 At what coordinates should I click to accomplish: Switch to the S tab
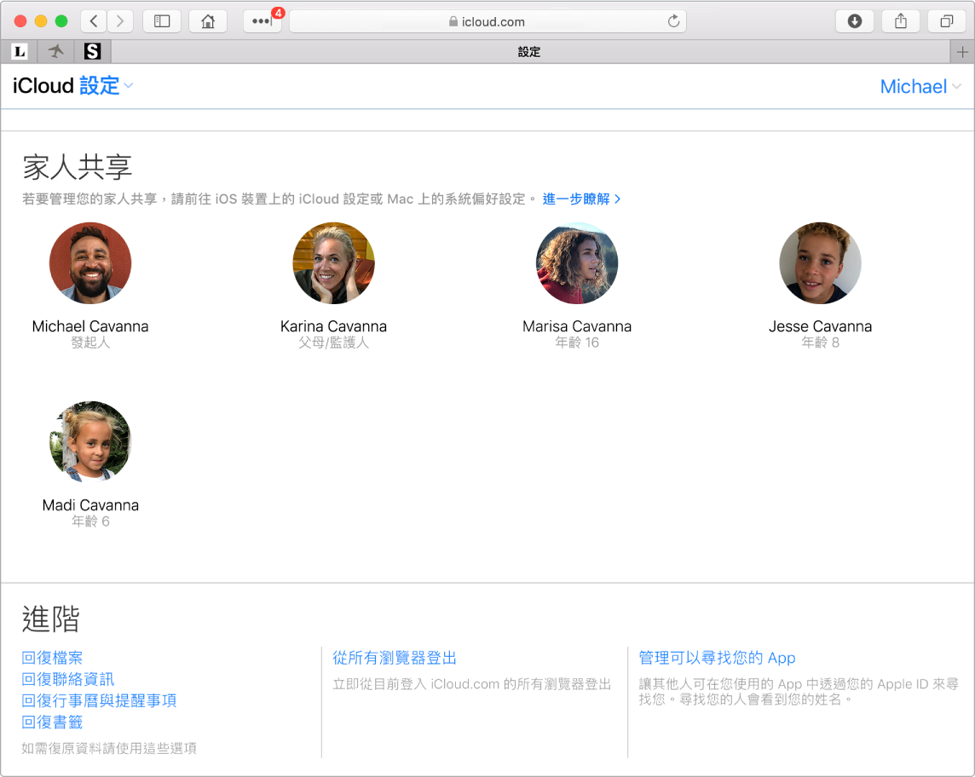[92, 51]
